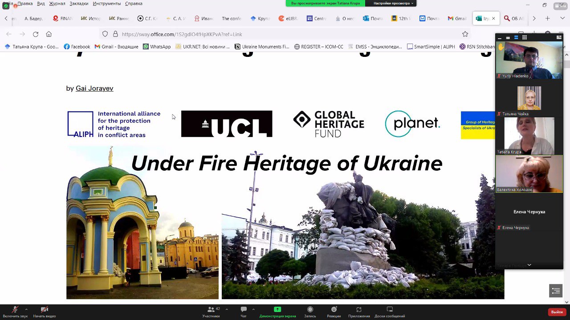
Task: Open the WhatsApp bookmark
Action: (x=157, y=47)
